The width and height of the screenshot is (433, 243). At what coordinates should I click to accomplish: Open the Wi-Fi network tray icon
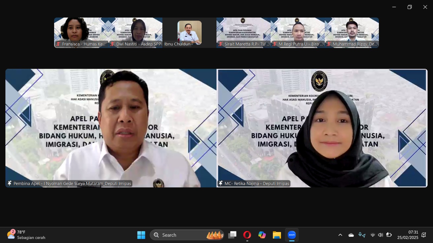point(373,235)
